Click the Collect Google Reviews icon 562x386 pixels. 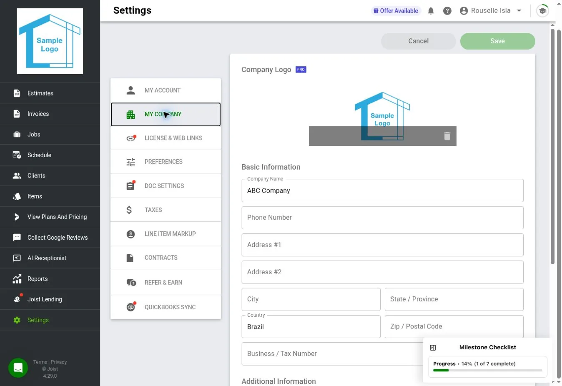pyautogui.click(x=17, y=238)
